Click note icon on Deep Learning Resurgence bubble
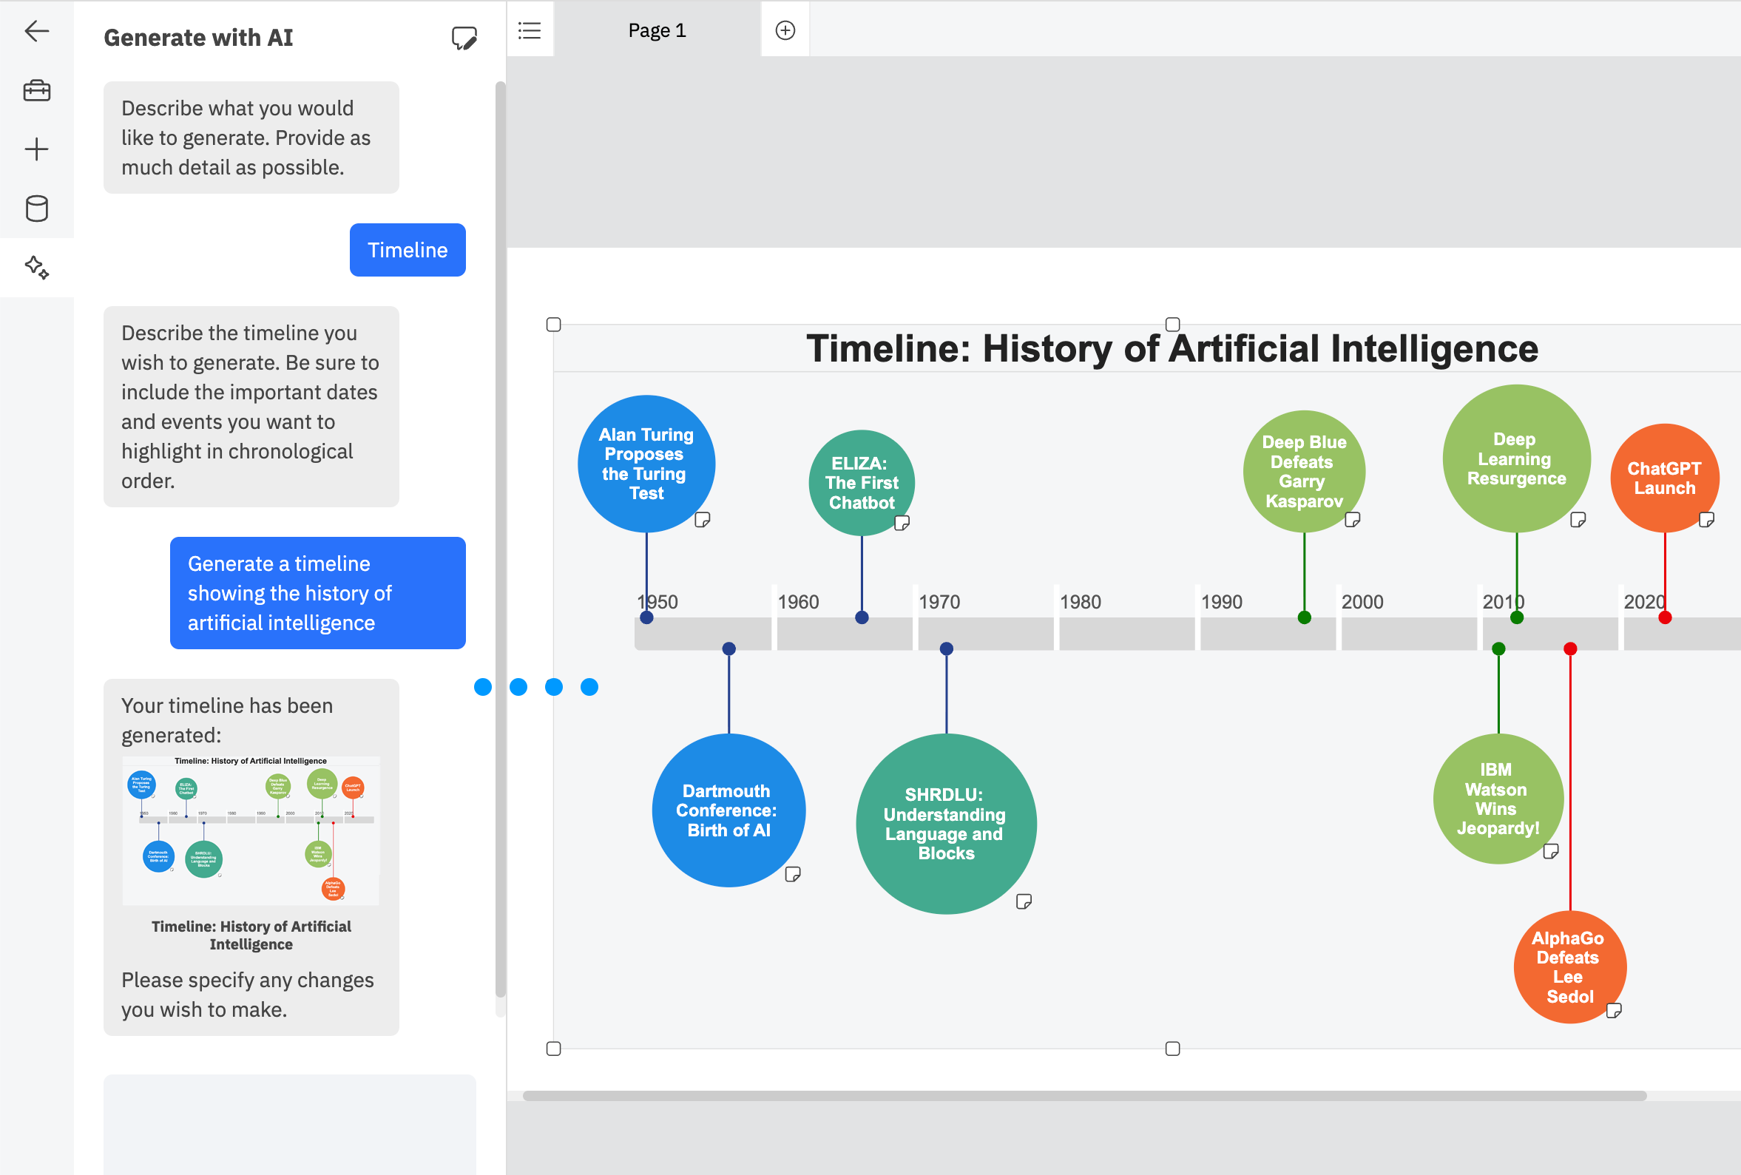Viewport: 1741px width, 1175px height. tap(1578, 520)
